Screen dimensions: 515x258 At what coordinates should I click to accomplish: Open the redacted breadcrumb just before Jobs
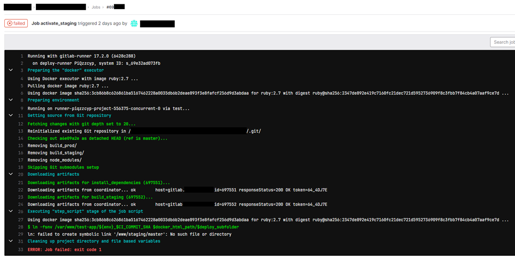(60, 7)
